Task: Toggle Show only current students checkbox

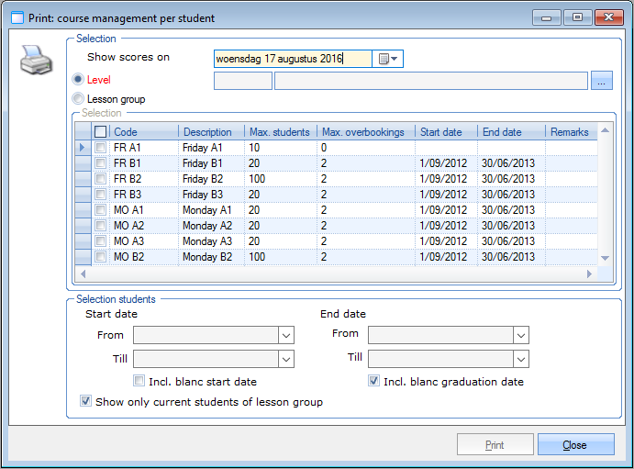Action: point(86,401)
